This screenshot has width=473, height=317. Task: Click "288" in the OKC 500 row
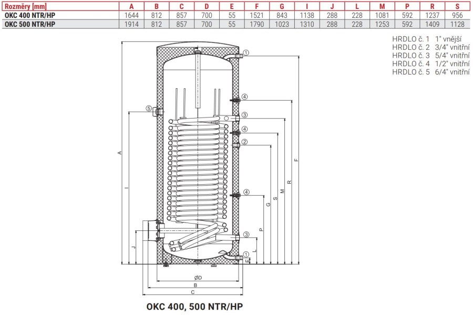coord(332,24)
